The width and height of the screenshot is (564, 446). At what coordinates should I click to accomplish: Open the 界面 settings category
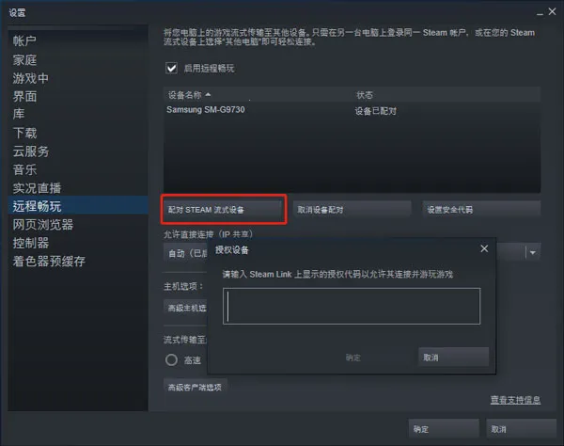[x=24, y=96]
